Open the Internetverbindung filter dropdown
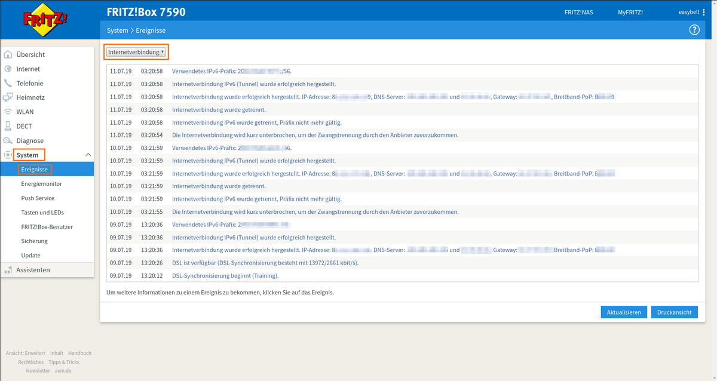717x381 pixels. (x=136, y=52)
